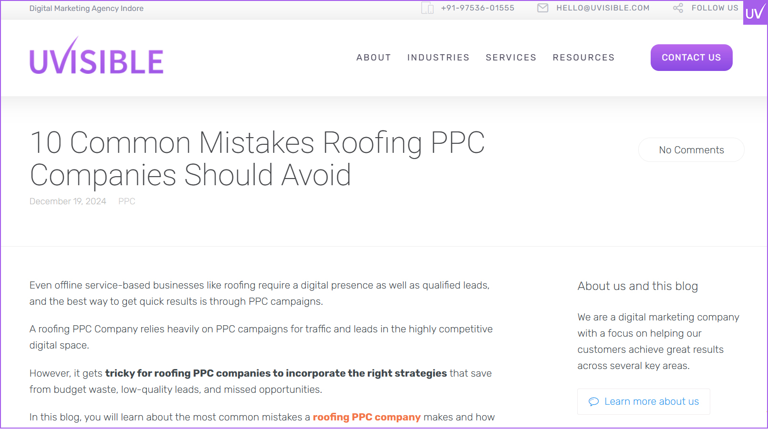Image resolution: width=768 pixels, height=429 pixels.
Task: Click the HELLO@UVISIBLE.COM email address
Action: (602, 8)
